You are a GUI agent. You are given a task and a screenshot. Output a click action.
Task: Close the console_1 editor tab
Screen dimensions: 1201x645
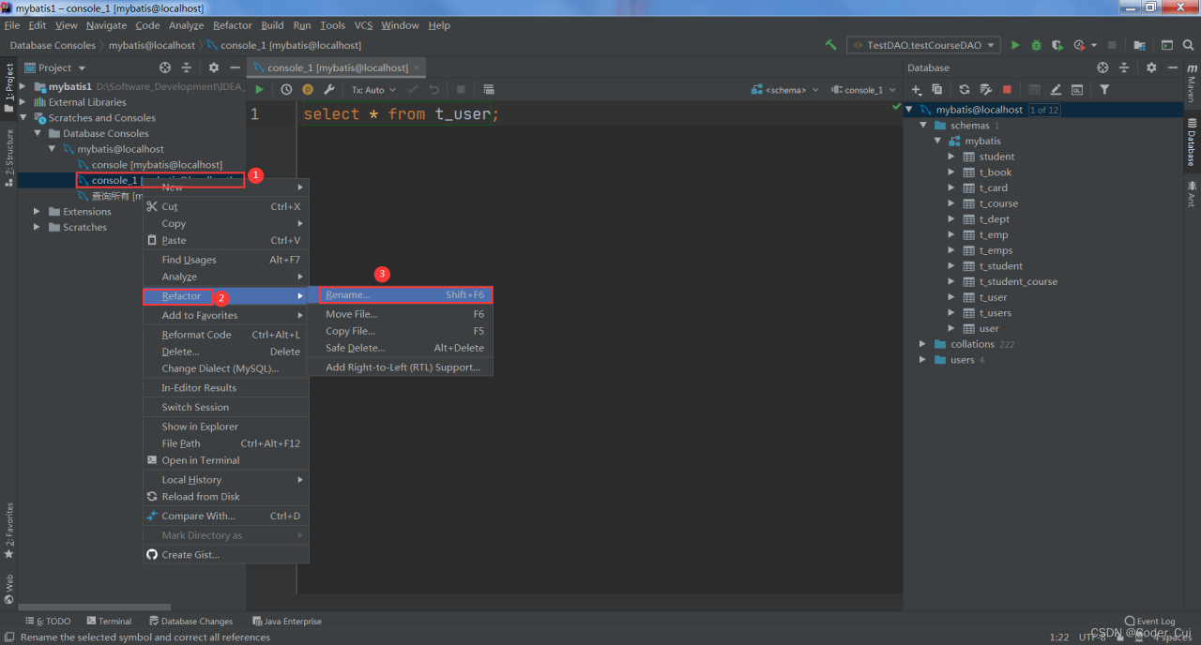point(418,67)
